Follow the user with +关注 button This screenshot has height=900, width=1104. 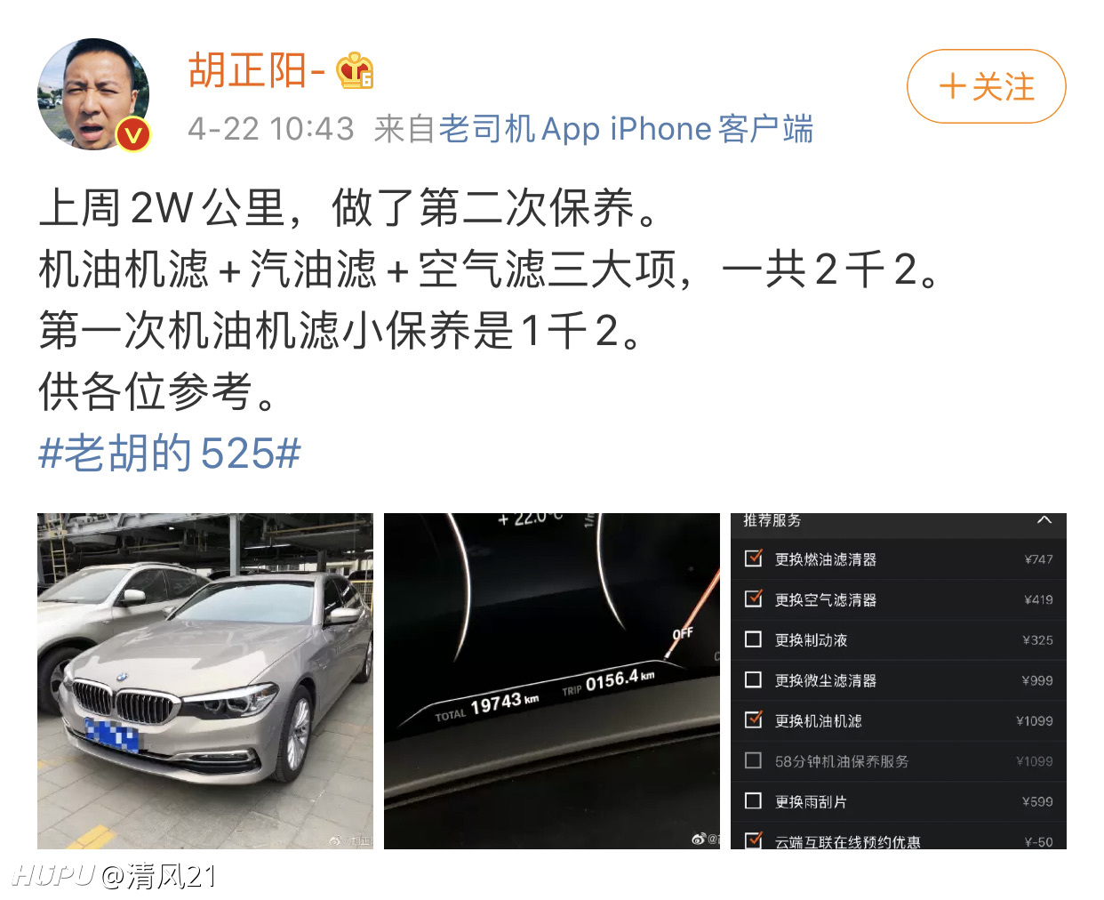986,86
